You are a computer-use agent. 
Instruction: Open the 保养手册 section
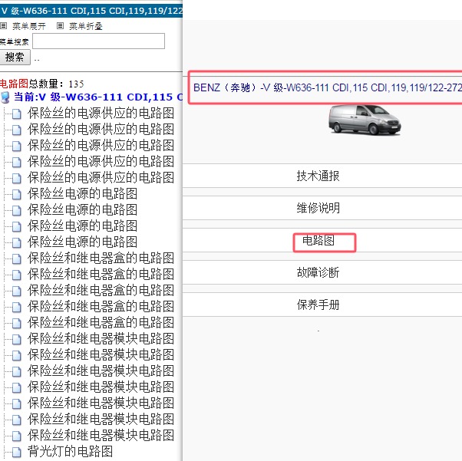pyautogui.click(x=318, y=305)
